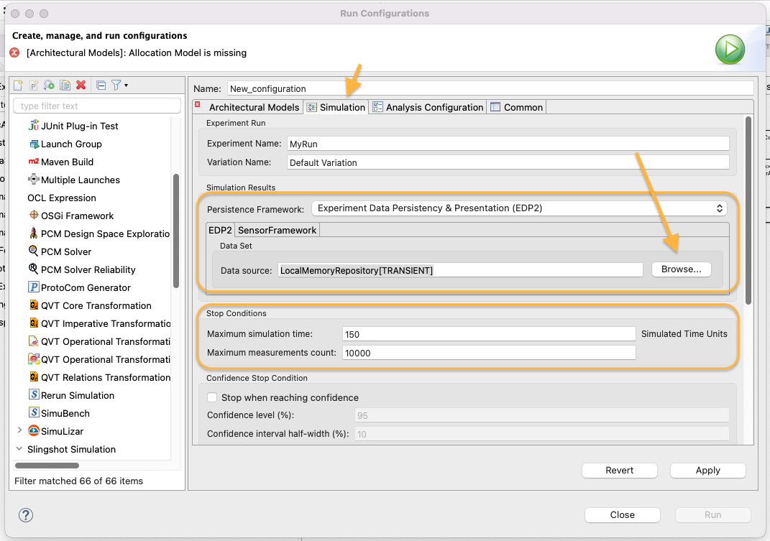This screenshot has width=770, height=541.
Task: Select OCL Expression in the configuration tree
Action: pos(62,198)
